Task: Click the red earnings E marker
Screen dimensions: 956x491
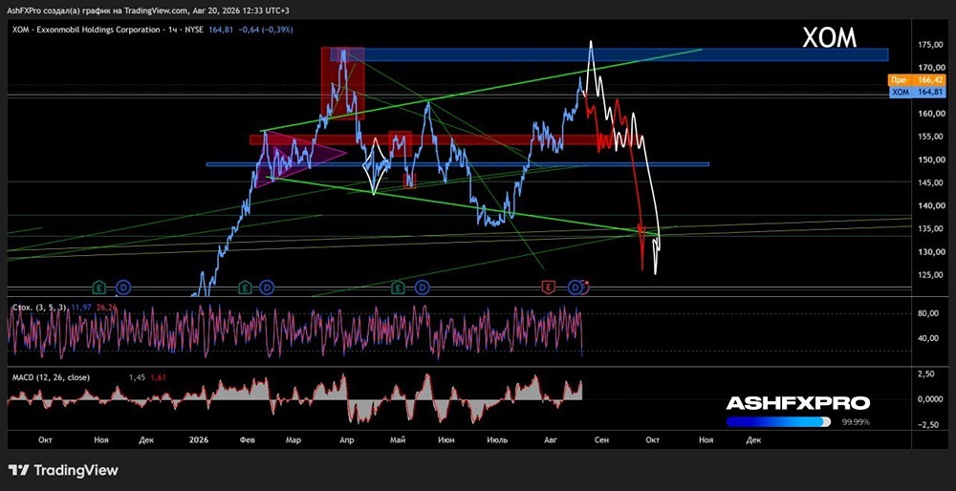Action: [550, 286]
